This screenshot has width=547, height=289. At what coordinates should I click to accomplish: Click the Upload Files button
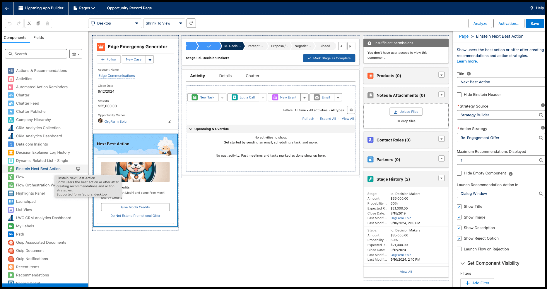tap(406, 112)
